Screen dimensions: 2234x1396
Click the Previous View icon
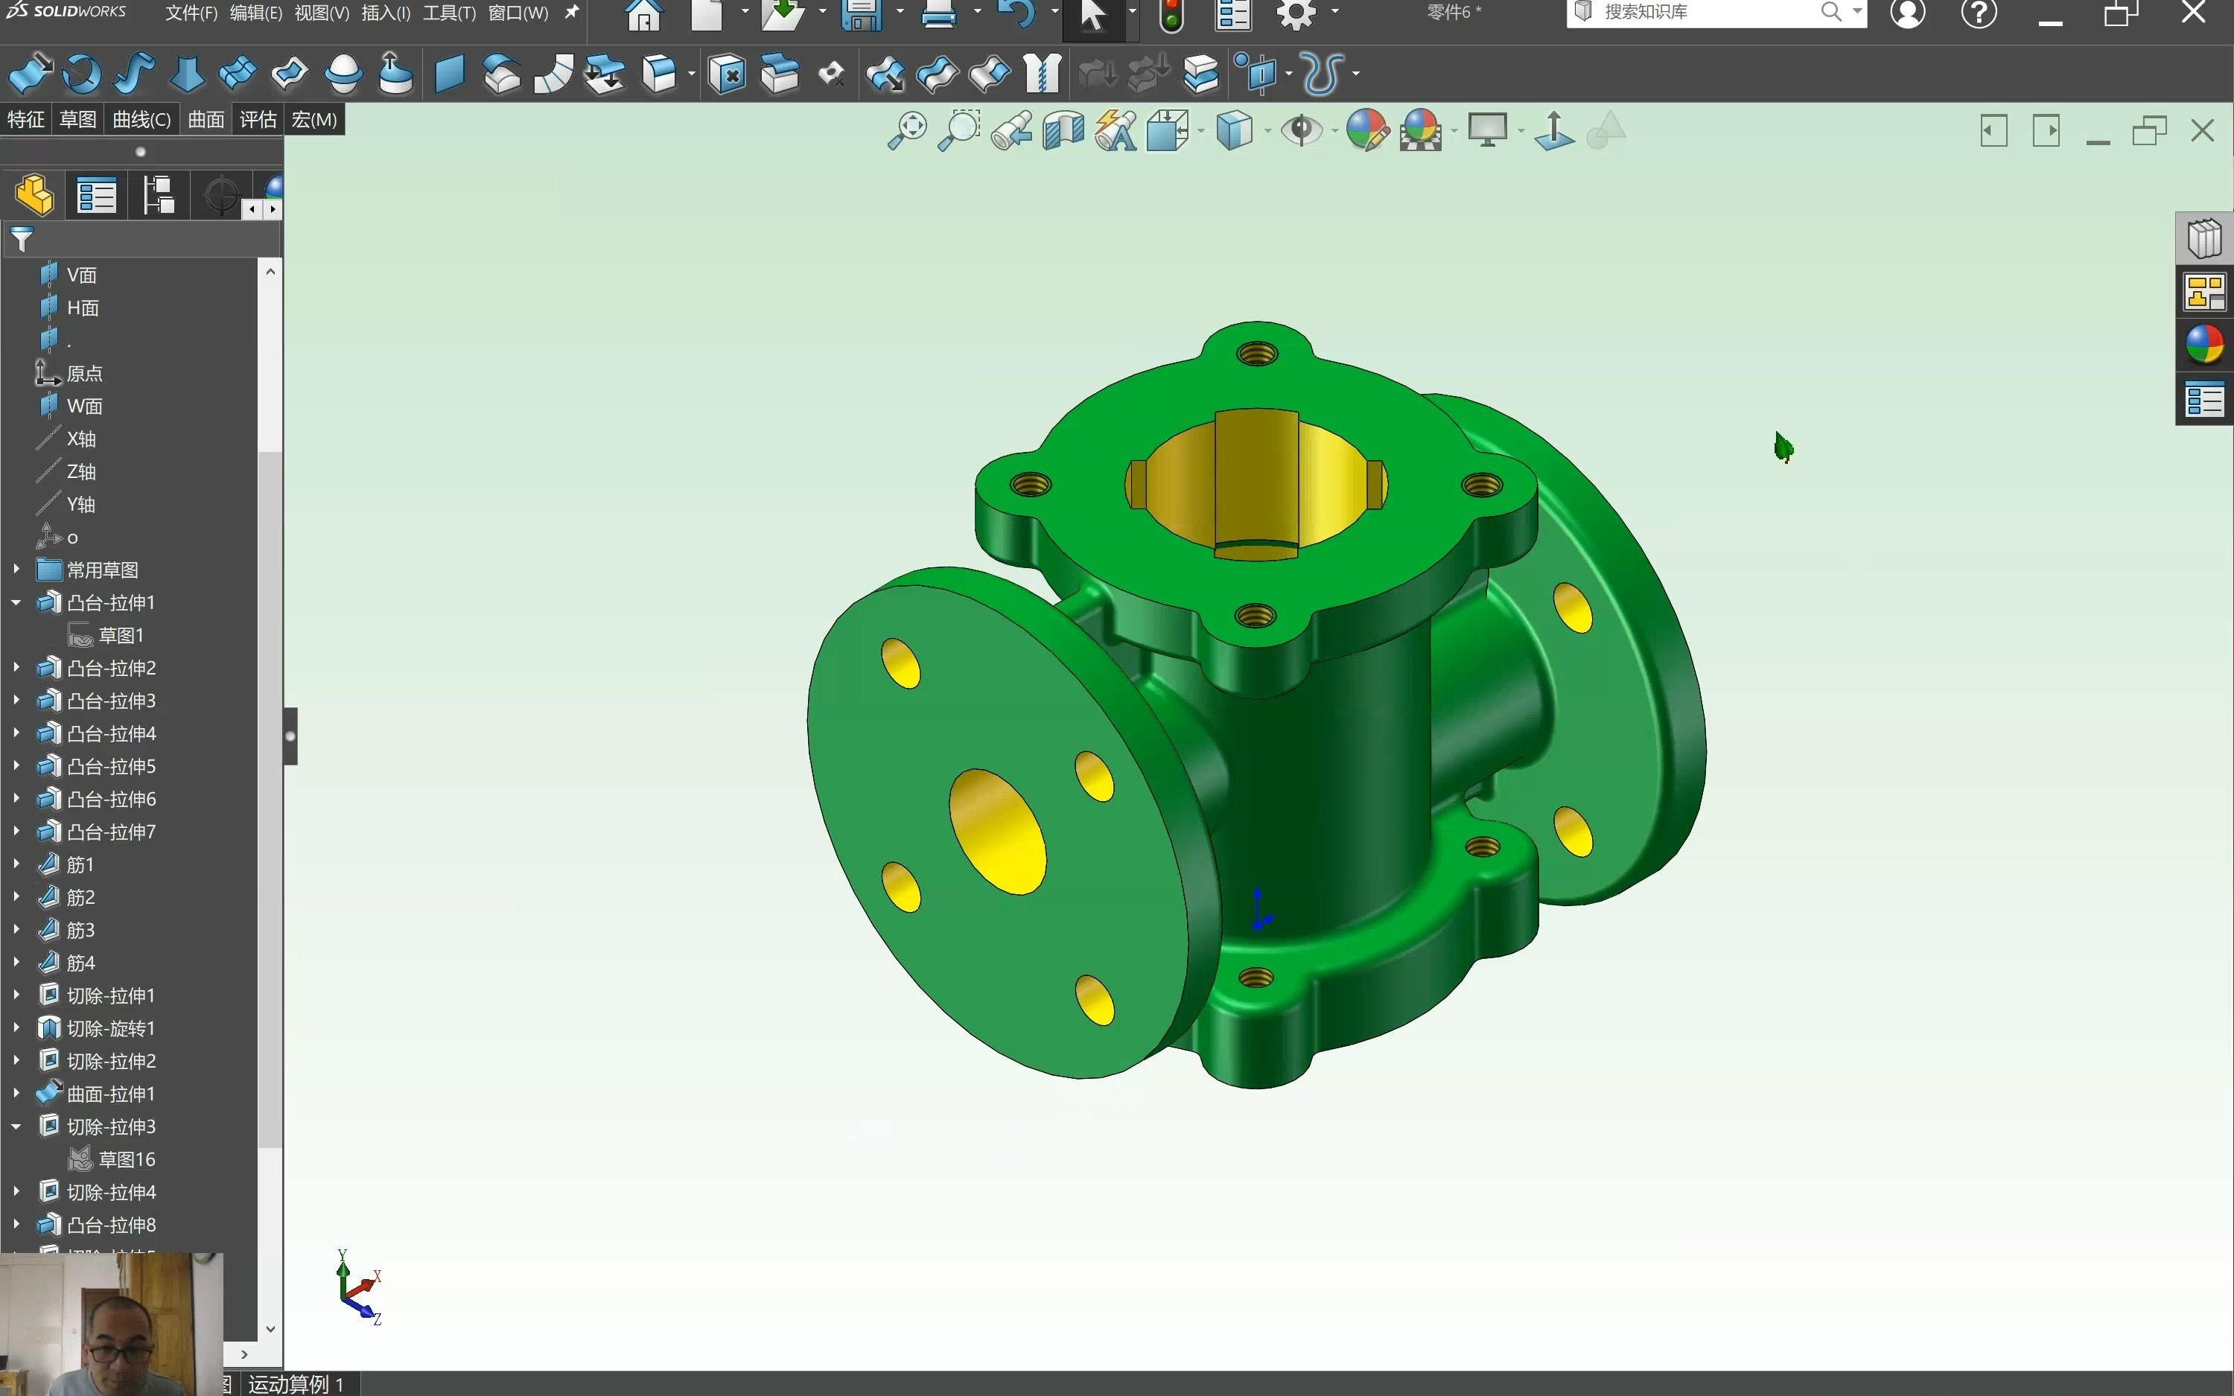1012,130
